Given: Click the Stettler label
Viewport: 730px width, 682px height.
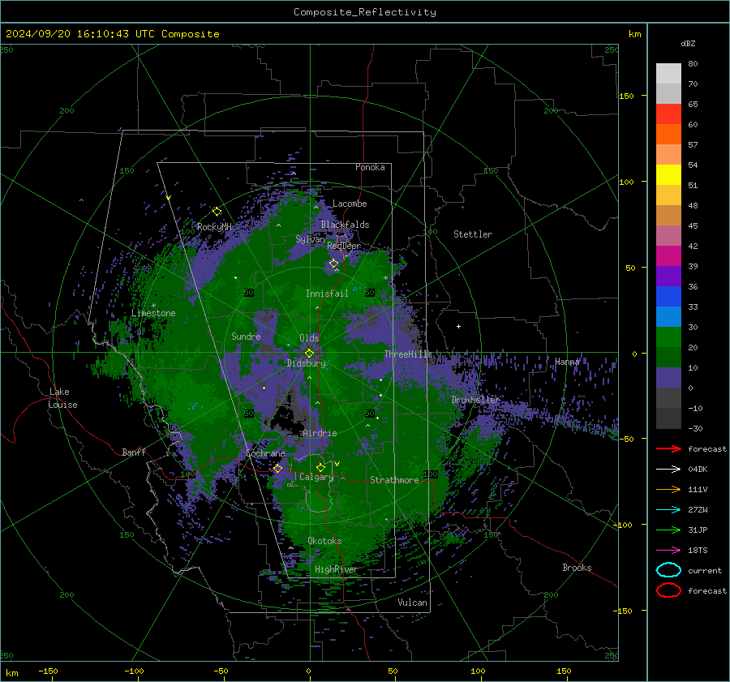Looking at the screenshot, I should (x=473, y=234).
